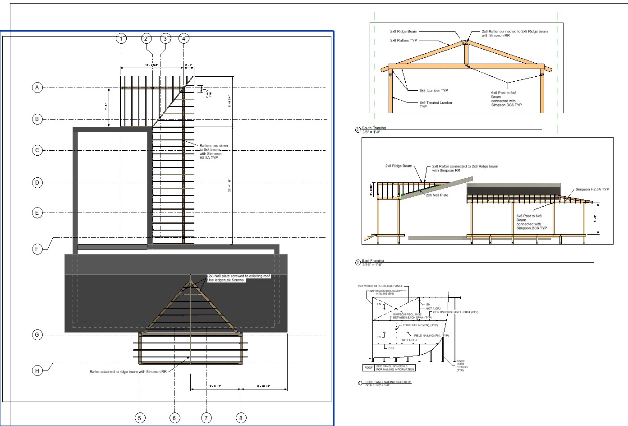
Task: Select grid bubble 8 below the plan
Action: pos(241,418)
